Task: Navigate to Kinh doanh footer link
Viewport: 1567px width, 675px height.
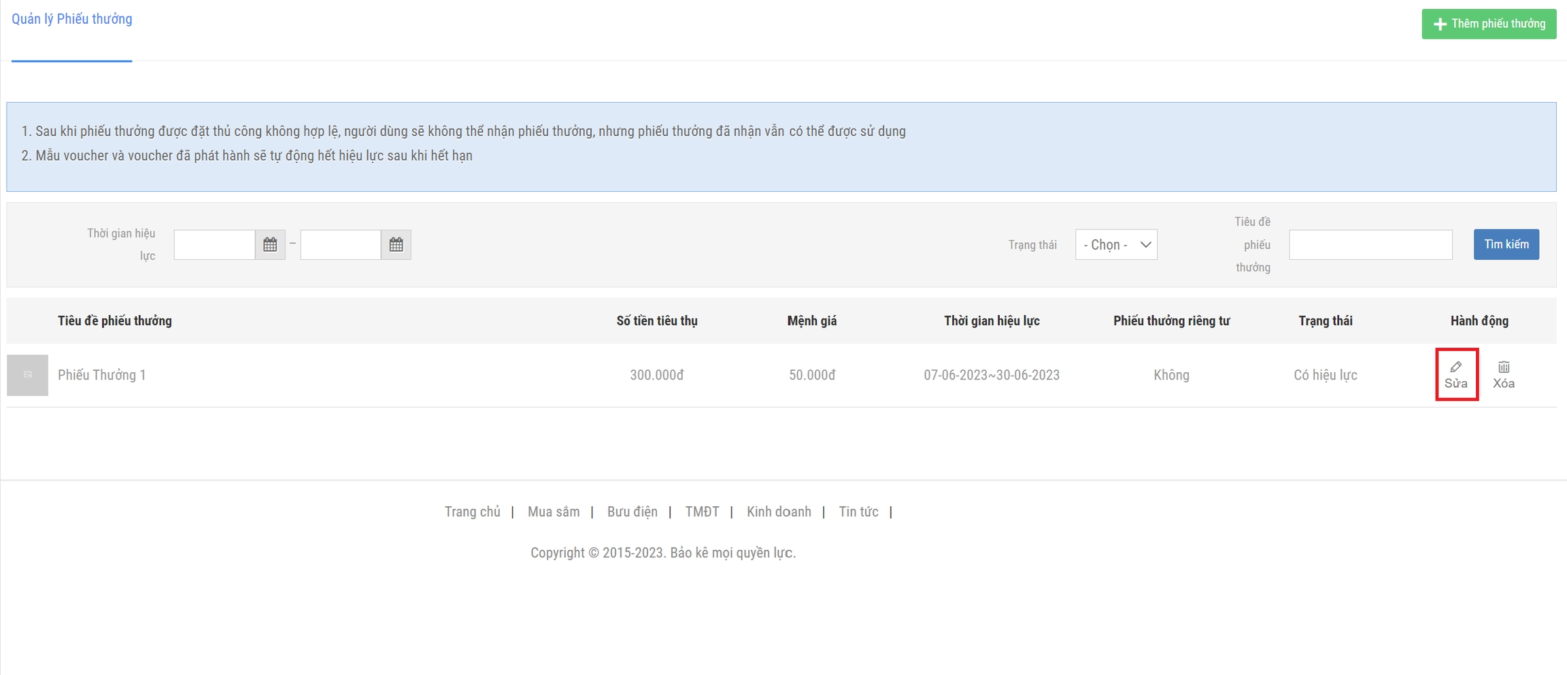Action: pos(779,512)
